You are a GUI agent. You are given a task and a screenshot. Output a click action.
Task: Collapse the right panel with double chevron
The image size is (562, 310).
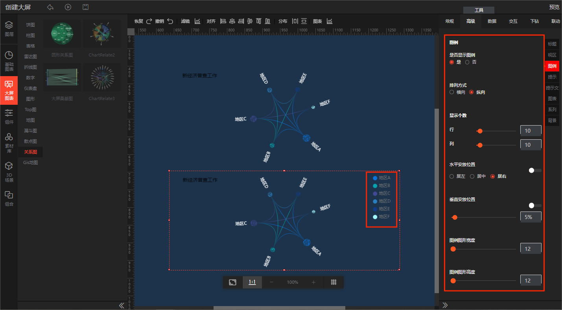(x=445, y=305)
